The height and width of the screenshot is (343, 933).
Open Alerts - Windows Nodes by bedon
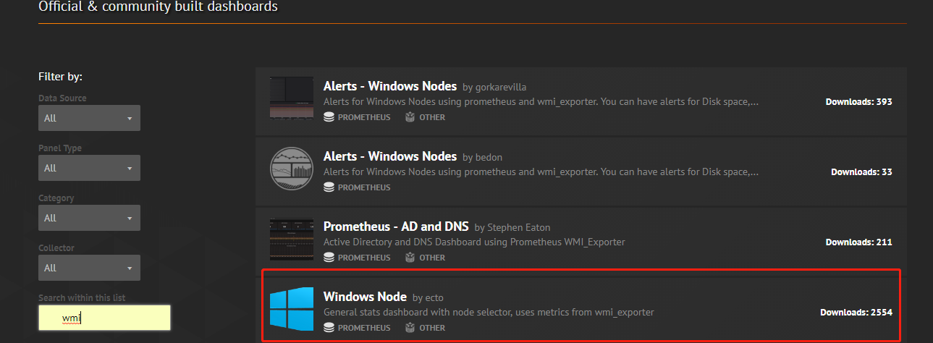[x=390, y=156]
